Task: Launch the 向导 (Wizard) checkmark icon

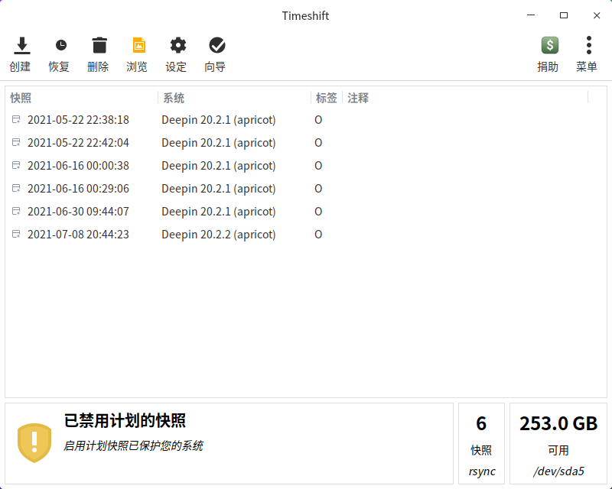Action: coord(217,45)
